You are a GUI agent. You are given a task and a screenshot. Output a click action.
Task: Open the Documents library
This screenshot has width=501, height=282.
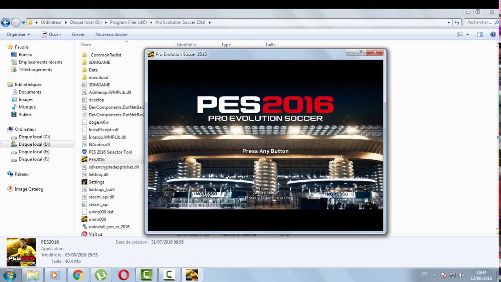tap(30, 92)
